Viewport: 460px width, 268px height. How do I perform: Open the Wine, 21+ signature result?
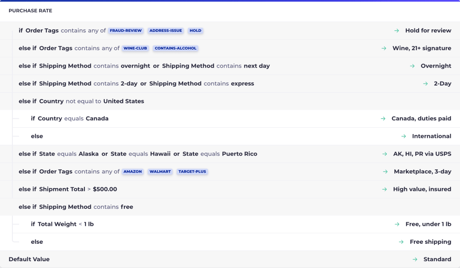(x=422, y=48)
